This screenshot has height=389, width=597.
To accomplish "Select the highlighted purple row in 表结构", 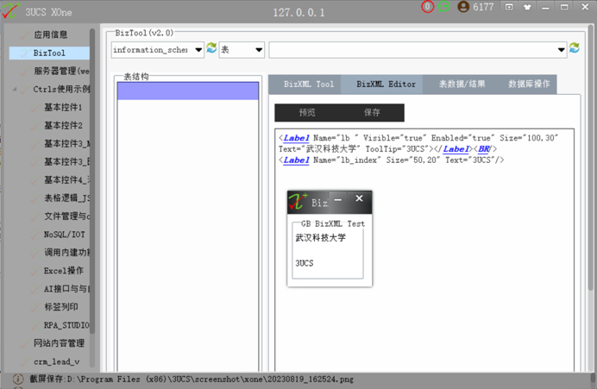I will (x=188, y=91).
